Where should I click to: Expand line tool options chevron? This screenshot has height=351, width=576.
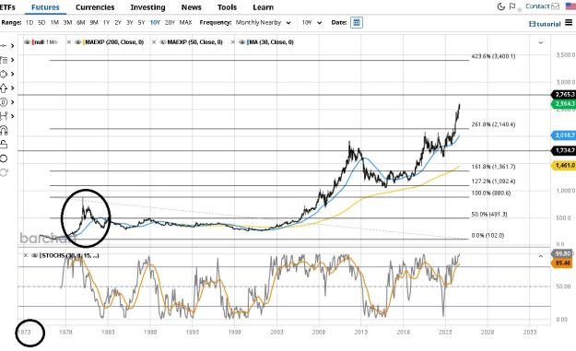tap(13, 46)
